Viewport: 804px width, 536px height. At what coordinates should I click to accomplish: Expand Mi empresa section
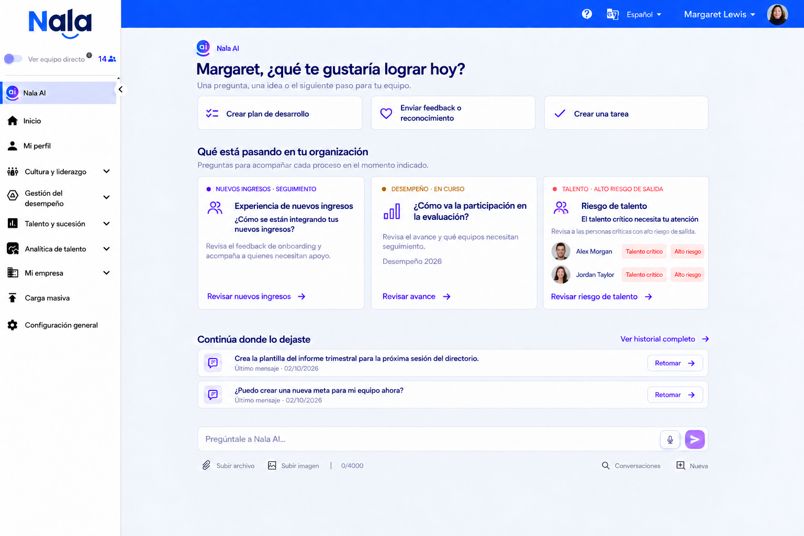[106, 273]
